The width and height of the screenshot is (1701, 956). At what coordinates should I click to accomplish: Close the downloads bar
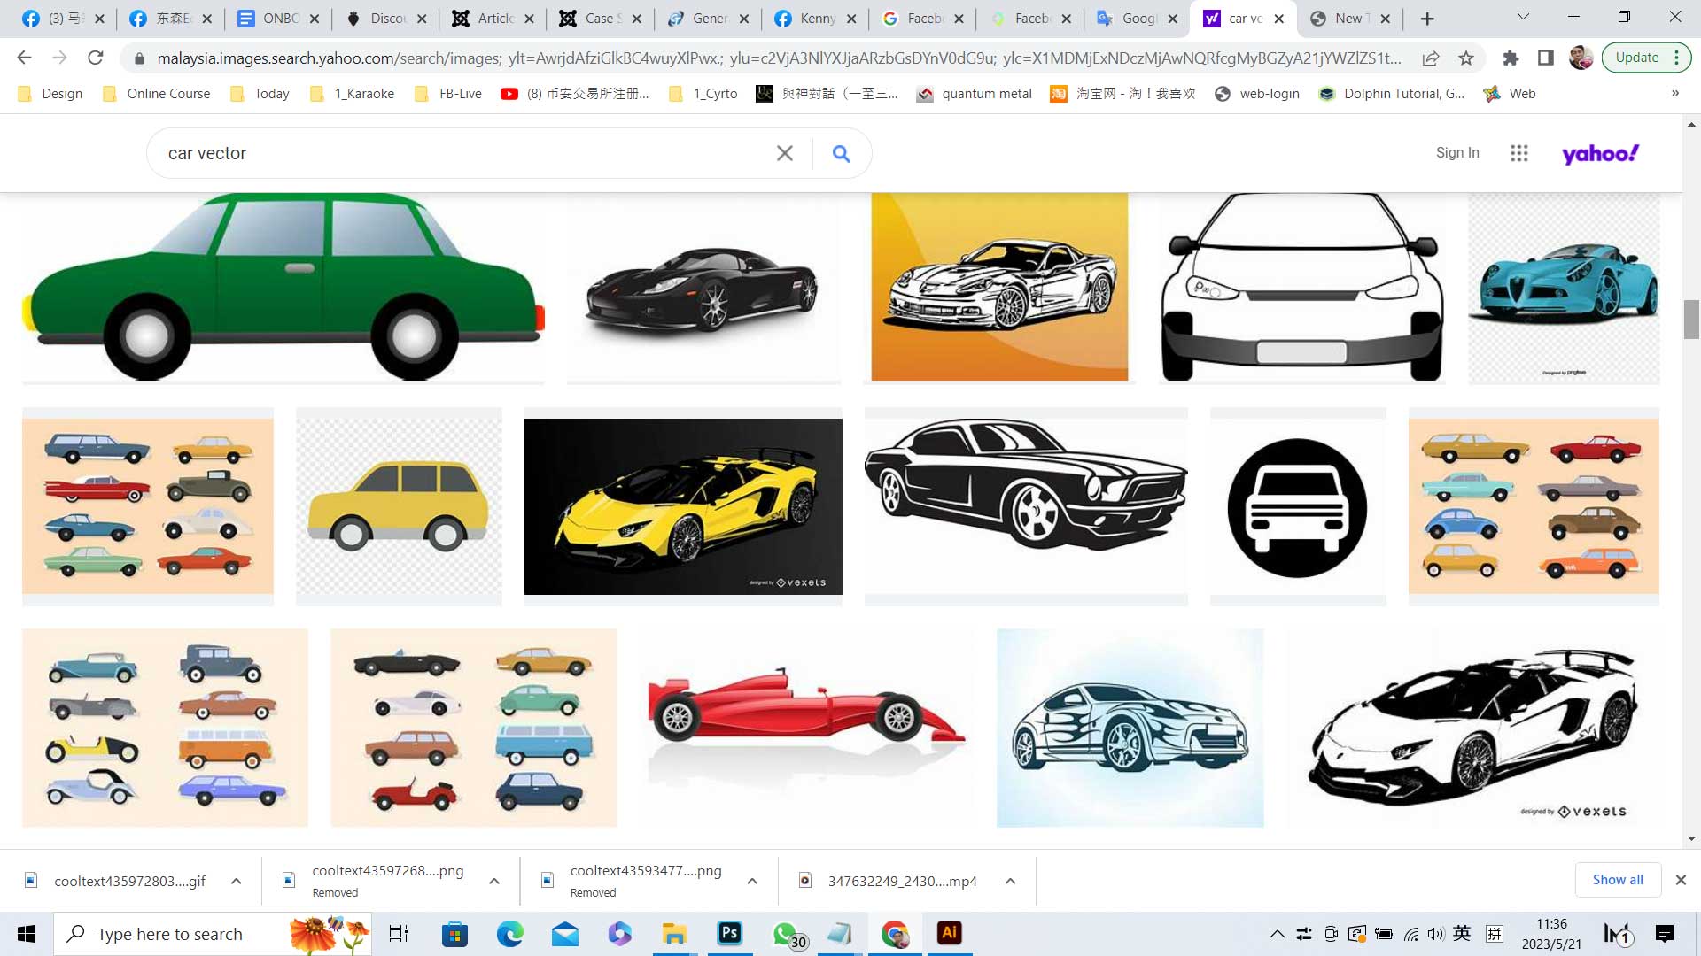pyautogui.click(x=1681, y=880)
